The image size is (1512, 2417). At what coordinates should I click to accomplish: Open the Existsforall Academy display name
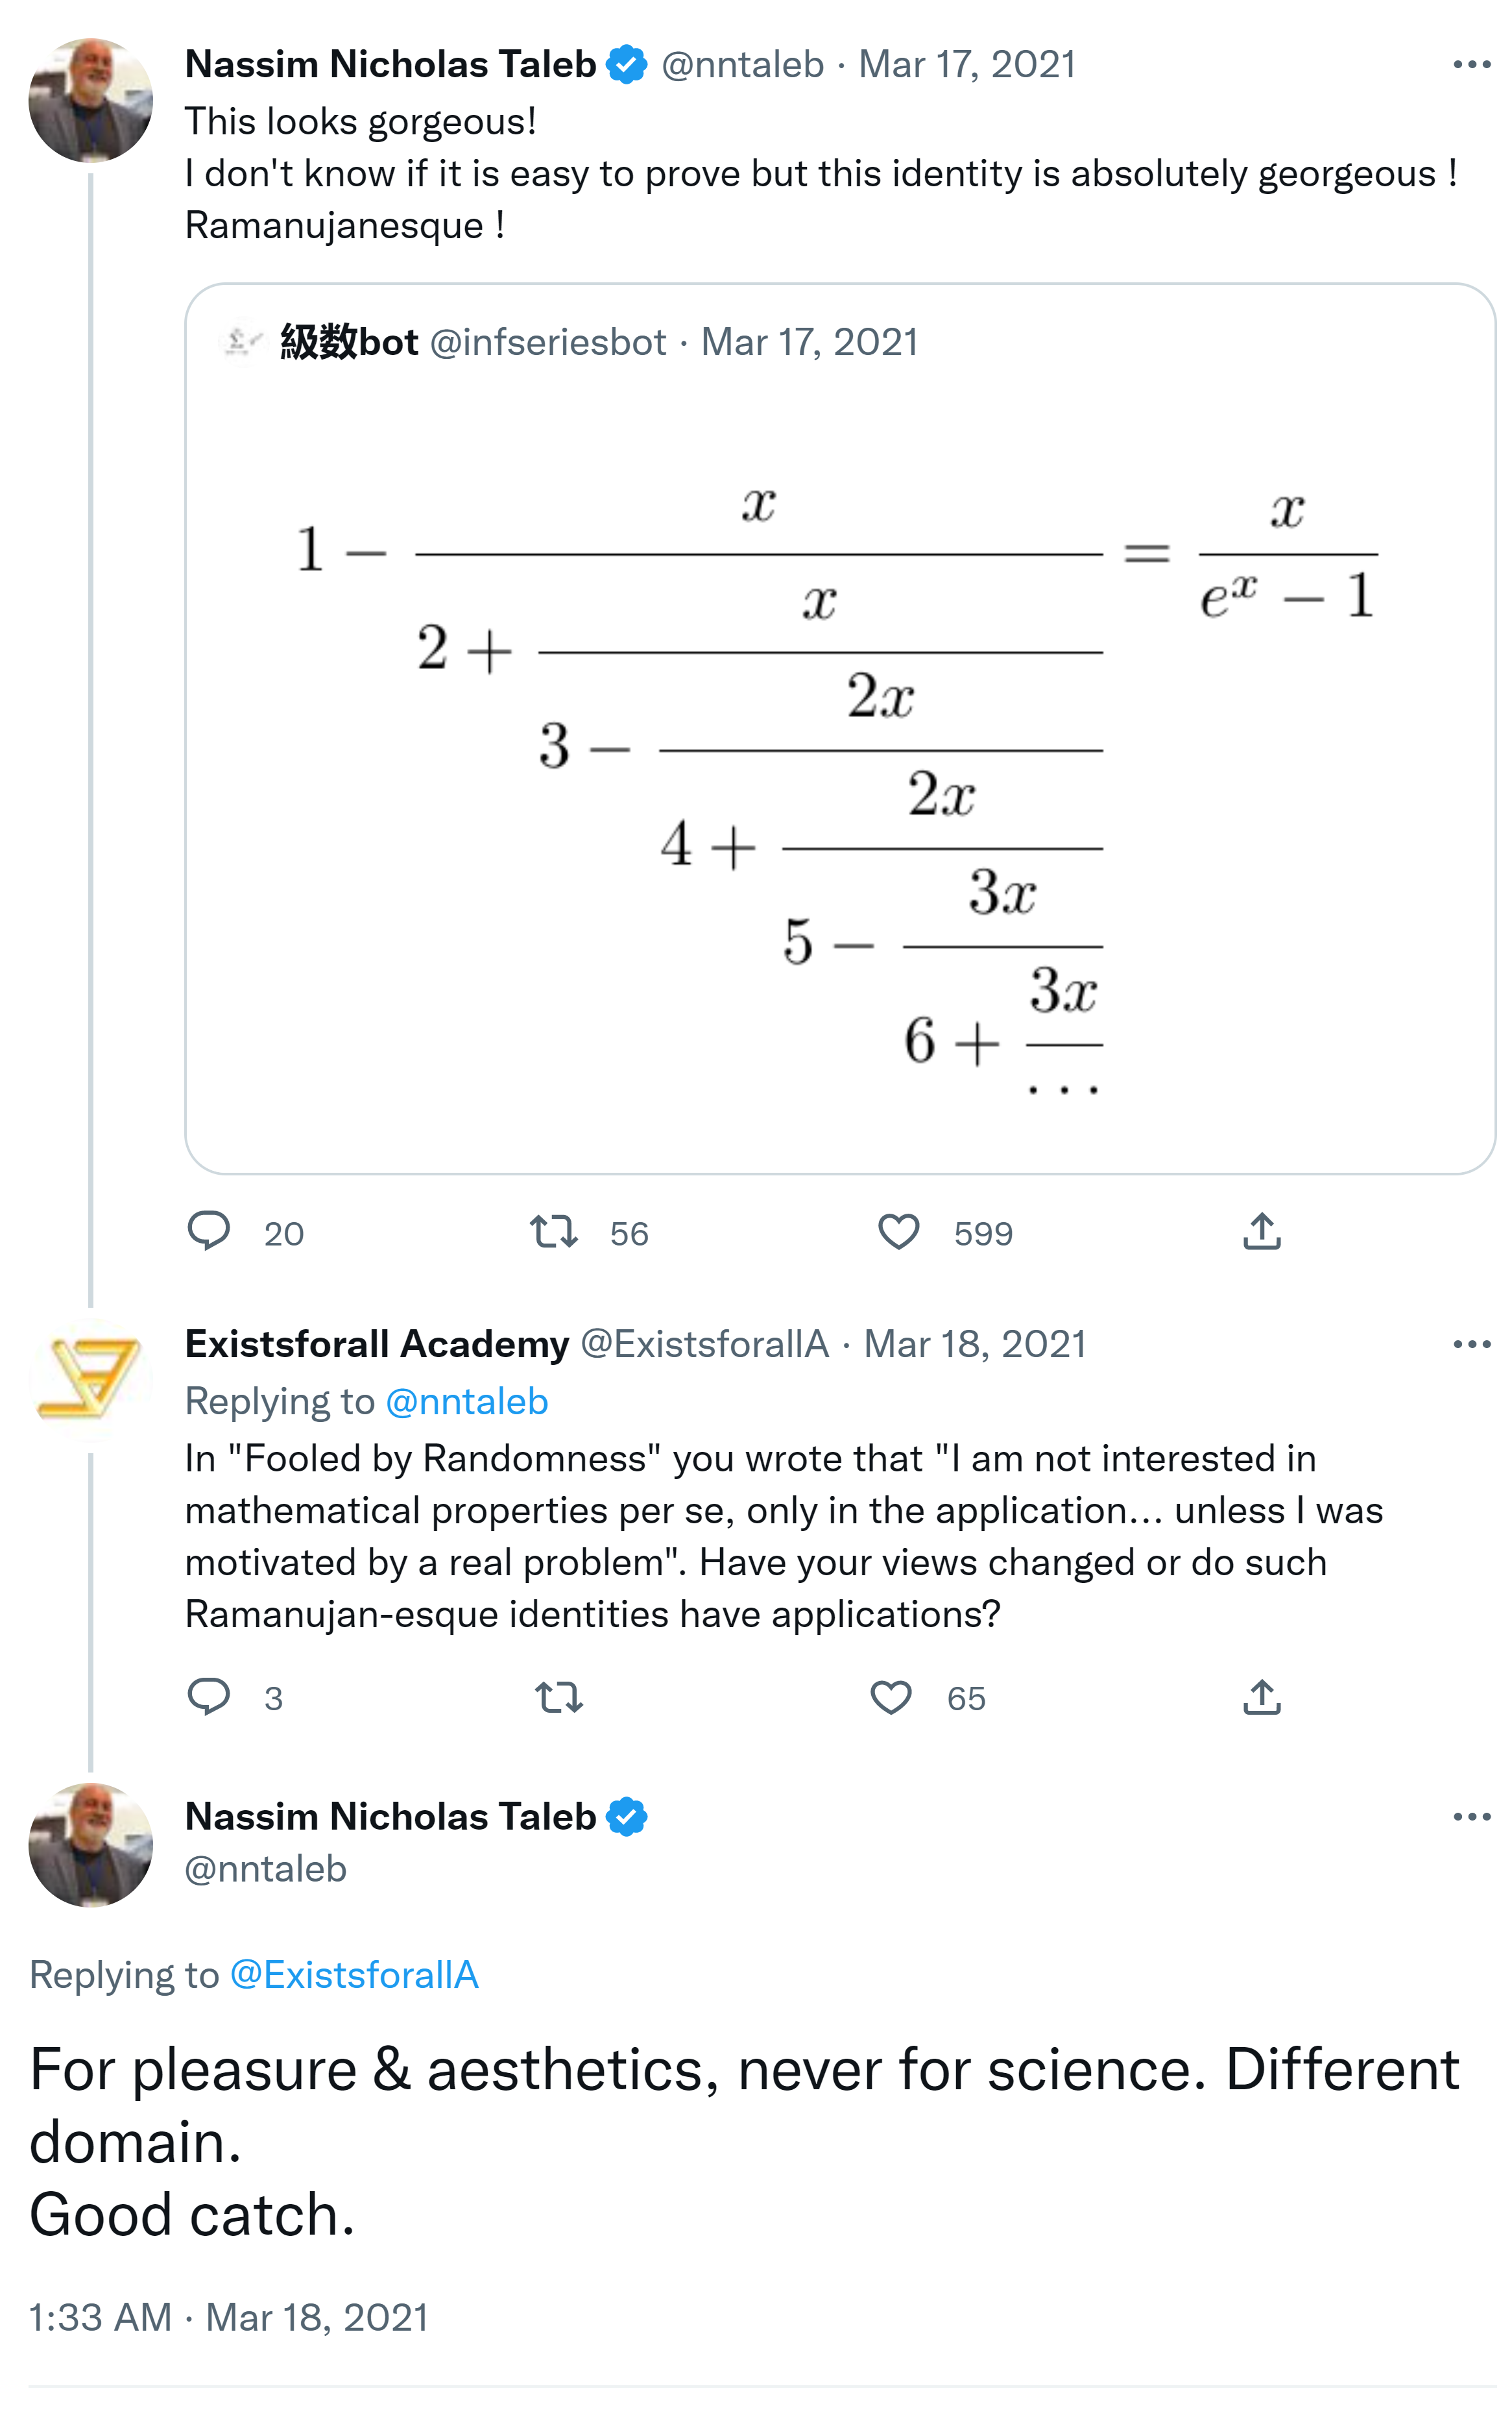coord(377,1343)
